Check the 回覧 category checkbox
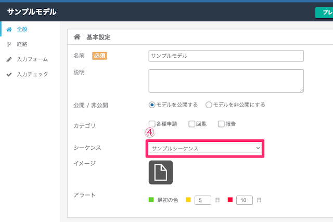Viewport: 333px width, 222px height. 191,124
